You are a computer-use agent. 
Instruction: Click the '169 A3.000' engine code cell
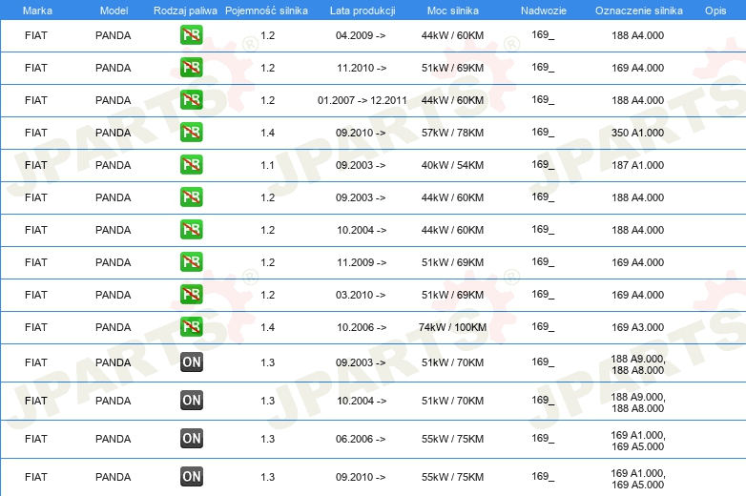(637, 327)
